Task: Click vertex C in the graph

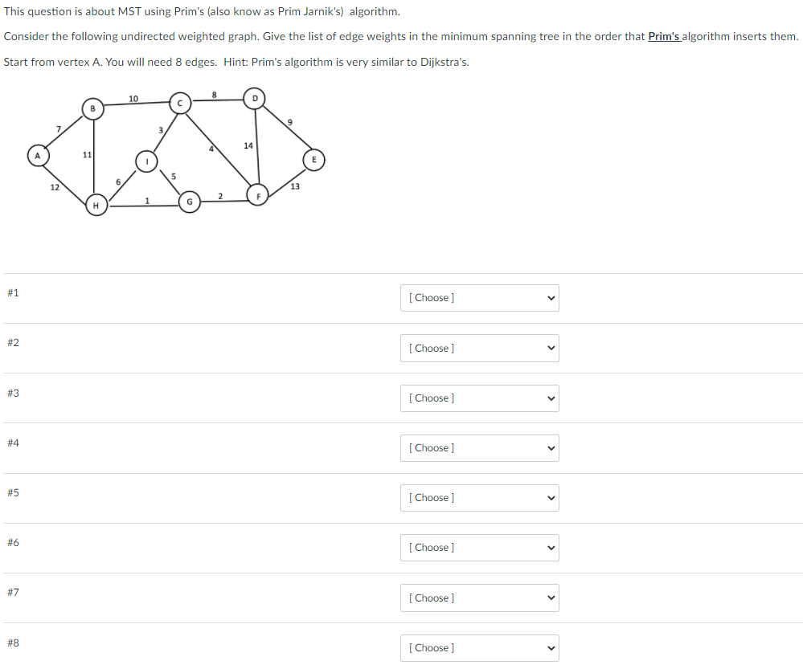Action: coord(179,102)
